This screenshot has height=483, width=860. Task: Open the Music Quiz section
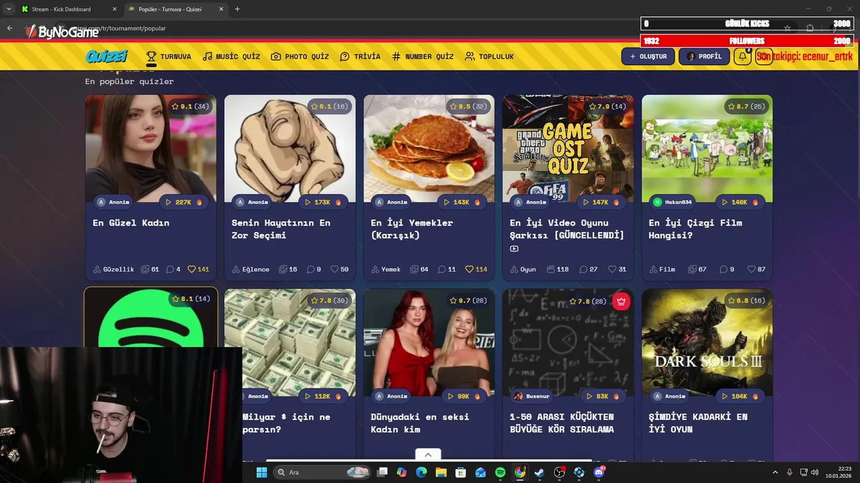click(x=231, y=56)
